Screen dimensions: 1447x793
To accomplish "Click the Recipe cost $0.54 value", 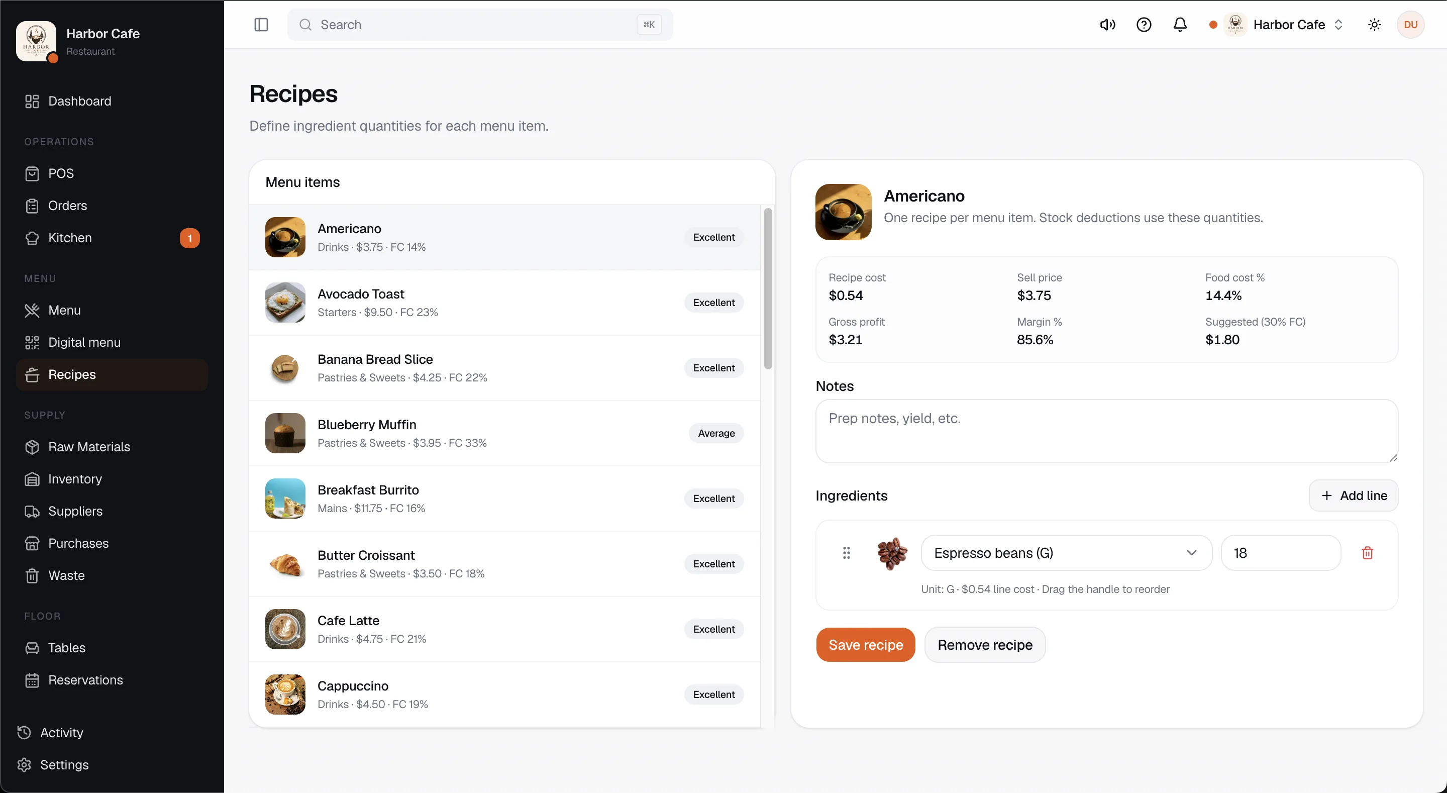I will pyautogui.click(x=846, y=295).
